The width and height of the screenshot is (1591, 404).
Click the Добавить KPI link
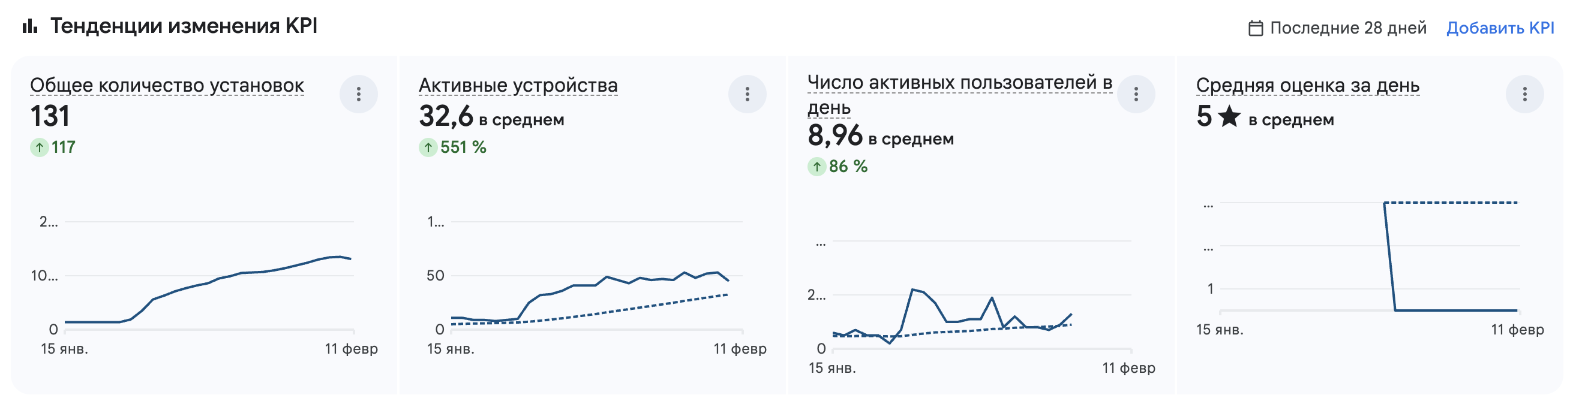click(1500, 28)
